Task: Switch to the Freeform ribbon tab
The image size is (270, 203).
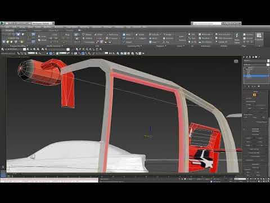Action: click(x=22, y=30)
